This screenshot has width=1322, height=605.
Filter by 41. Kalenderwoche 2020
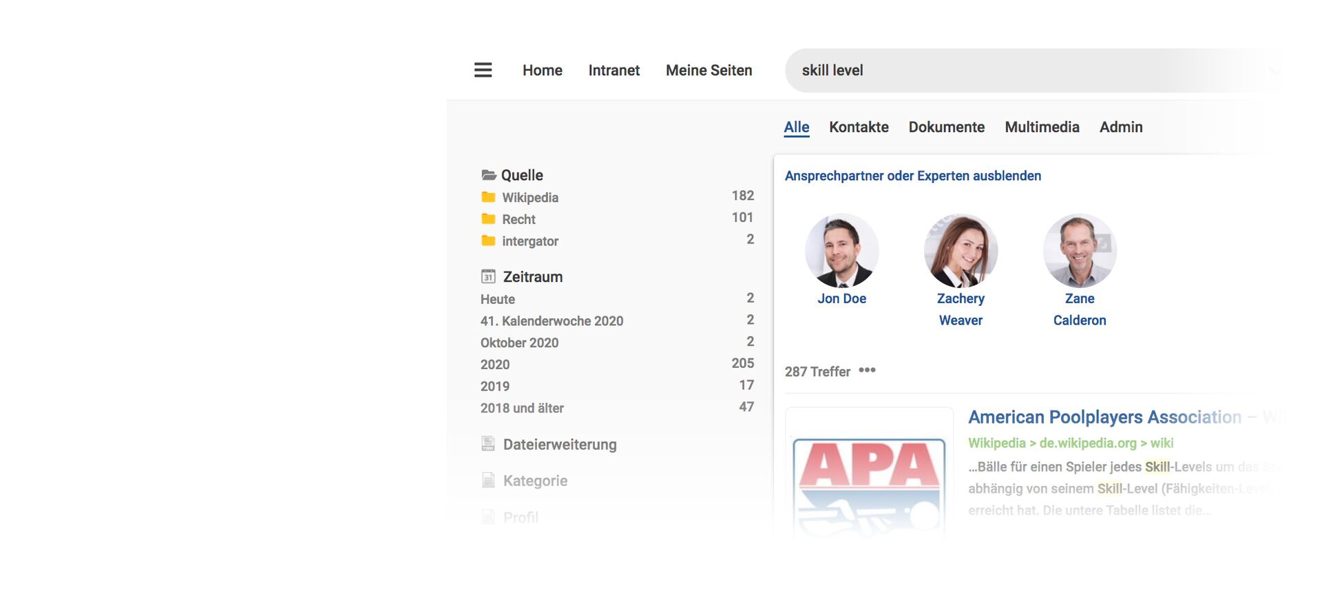(x=552, y=321)
